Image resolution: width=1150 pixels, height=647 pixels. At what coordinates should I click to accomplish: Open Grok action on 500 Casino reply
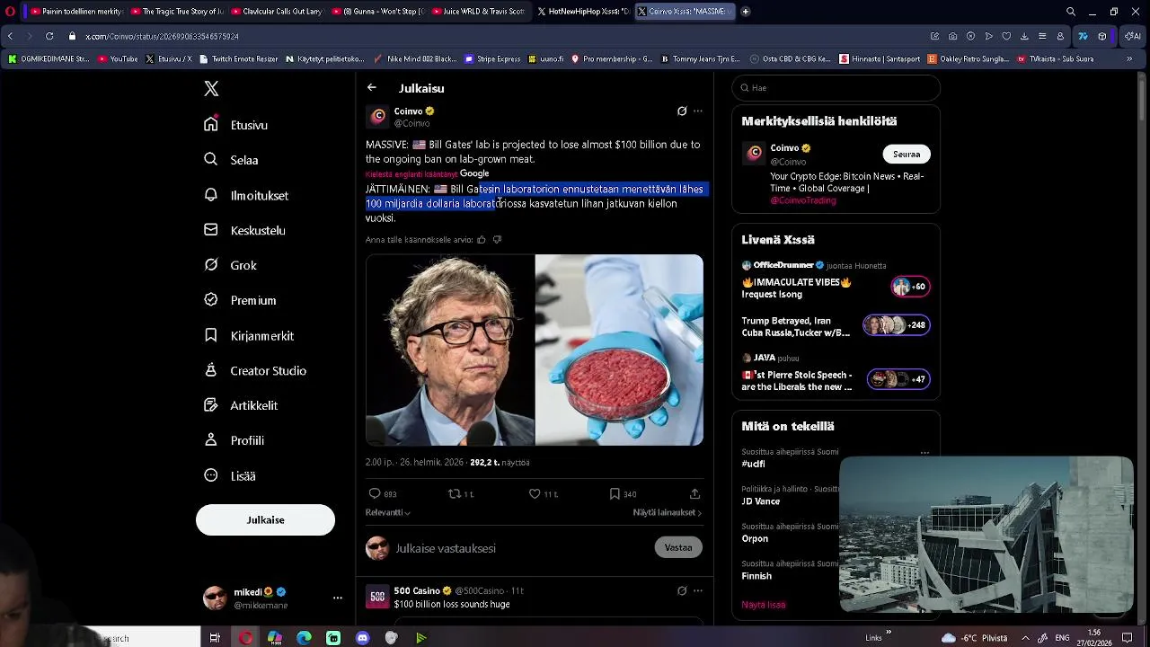click(682, 590)
